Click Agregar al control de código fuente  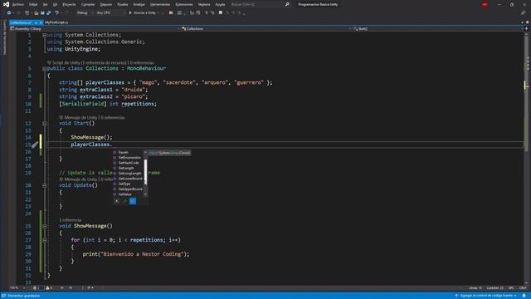coord(485,296)
